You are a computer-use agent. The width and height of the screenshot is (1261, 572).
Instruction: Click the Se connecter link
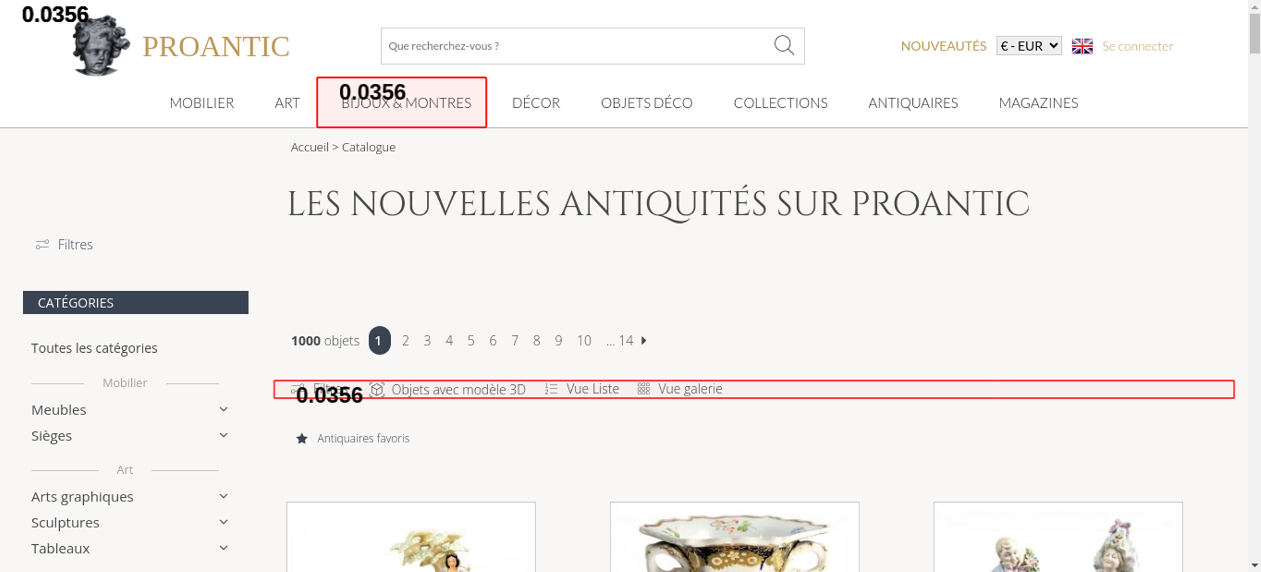tap(1137, 46)
